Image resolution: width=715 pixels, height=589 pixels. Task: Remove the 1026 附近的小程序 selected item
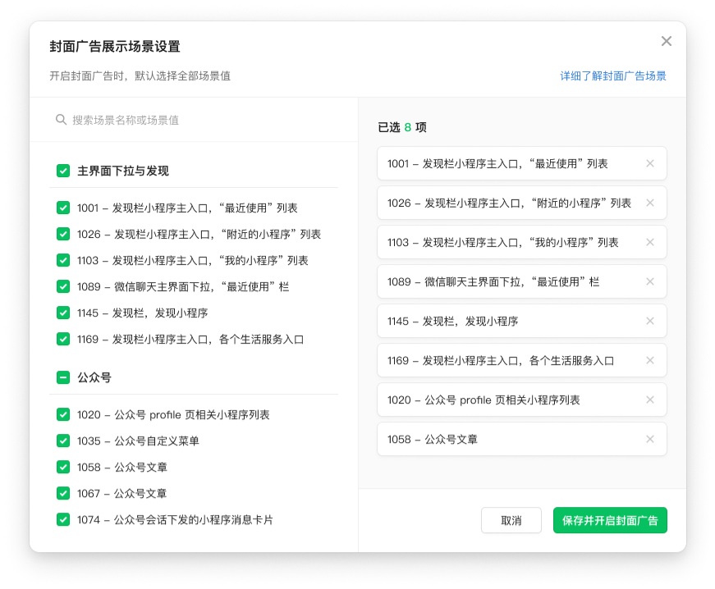pos(650,203)
